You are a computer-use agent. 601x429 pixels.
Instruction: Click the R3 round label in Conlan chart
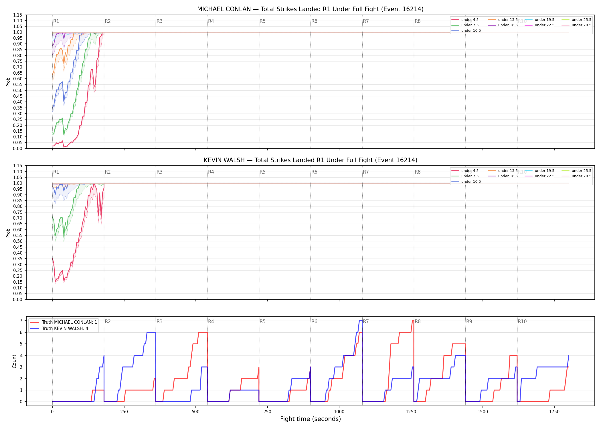(x=159, y=21)
